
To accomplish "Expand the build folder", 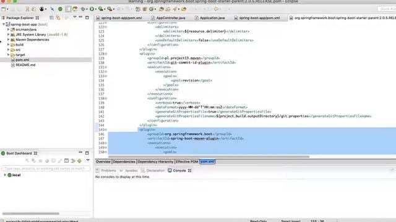I will pos(8,44).
